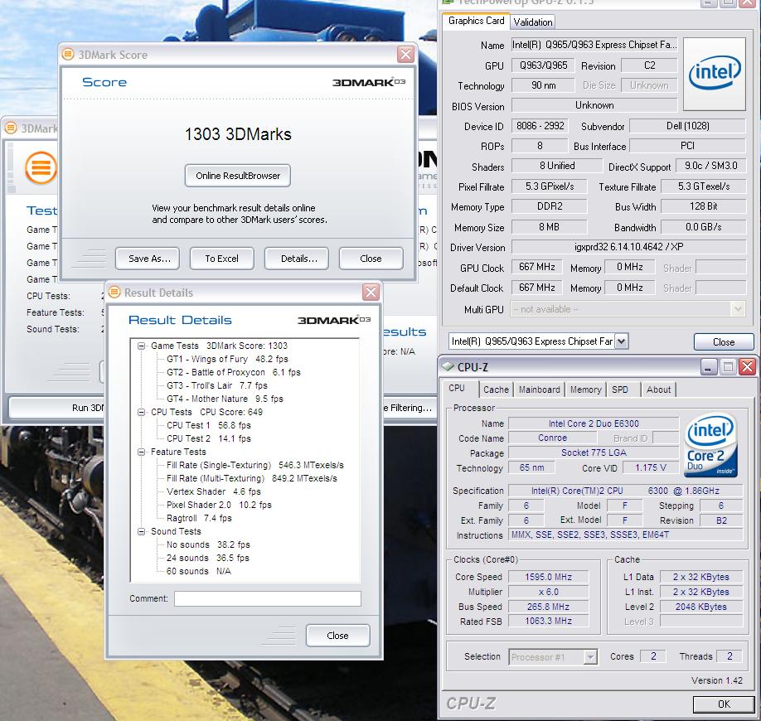Click the 1303 3DMarks score text
Viewport: 761px width, 721px height.
[238, 134]
